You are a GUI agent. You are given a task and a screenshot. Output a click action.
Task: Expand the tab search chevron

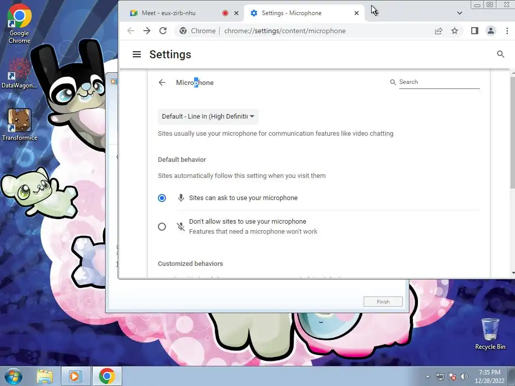point(460,13)
